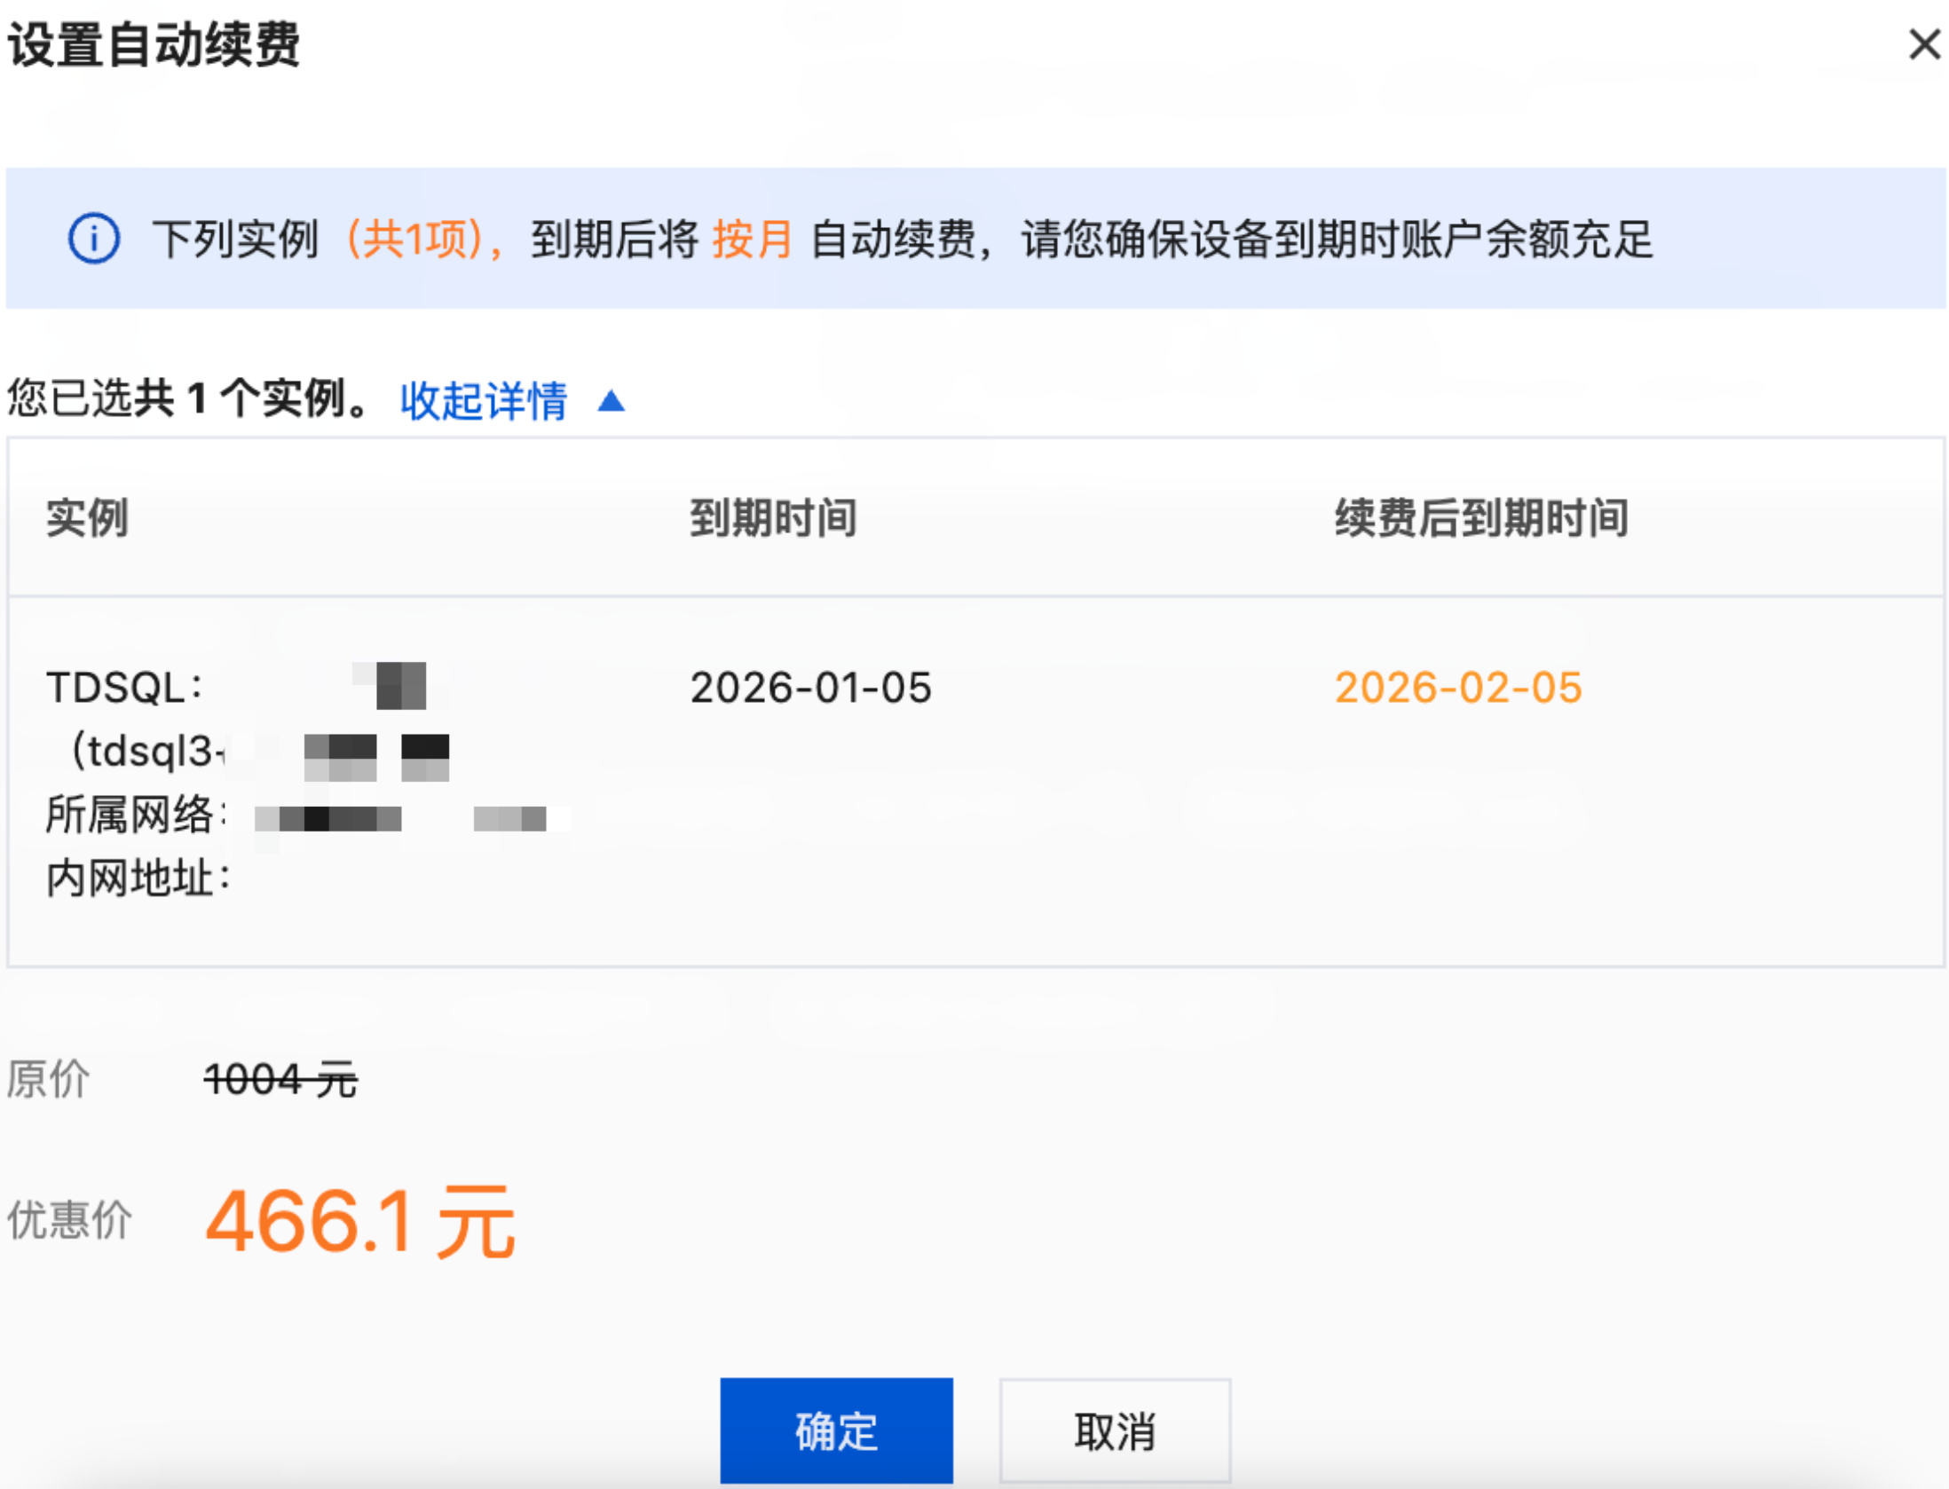The height and width of the screenshot is (1489, 1949).
Task: Confirm auto-renewal with 确定 button
Action: tap(835, 1430)
